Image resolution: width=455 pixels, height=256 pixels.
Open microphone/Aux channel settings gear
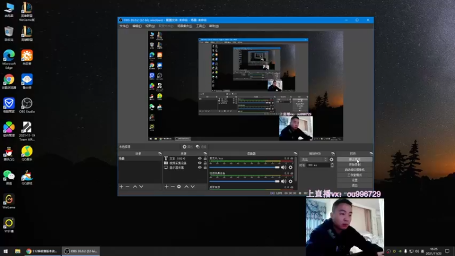click(291, 167)
